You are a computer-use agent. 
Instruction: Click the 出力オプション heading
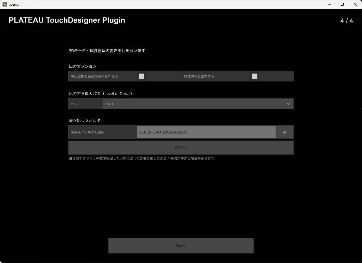[x=83, y=66]
